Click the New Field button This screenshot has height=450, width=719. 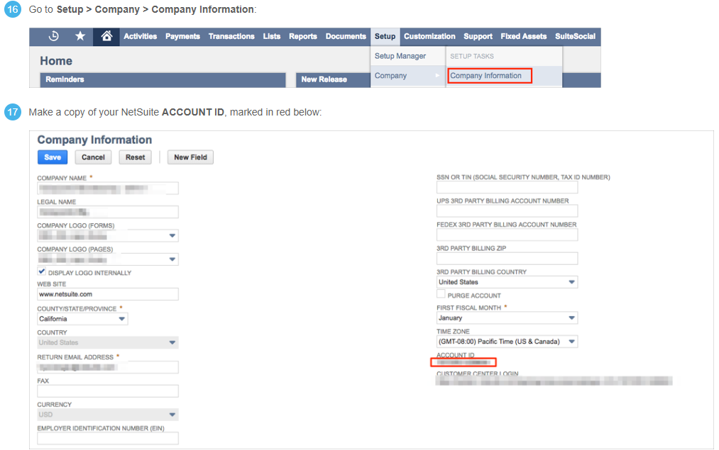[190, 157]
